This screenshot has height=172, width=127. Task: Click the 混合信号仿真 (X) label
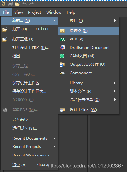85,100
